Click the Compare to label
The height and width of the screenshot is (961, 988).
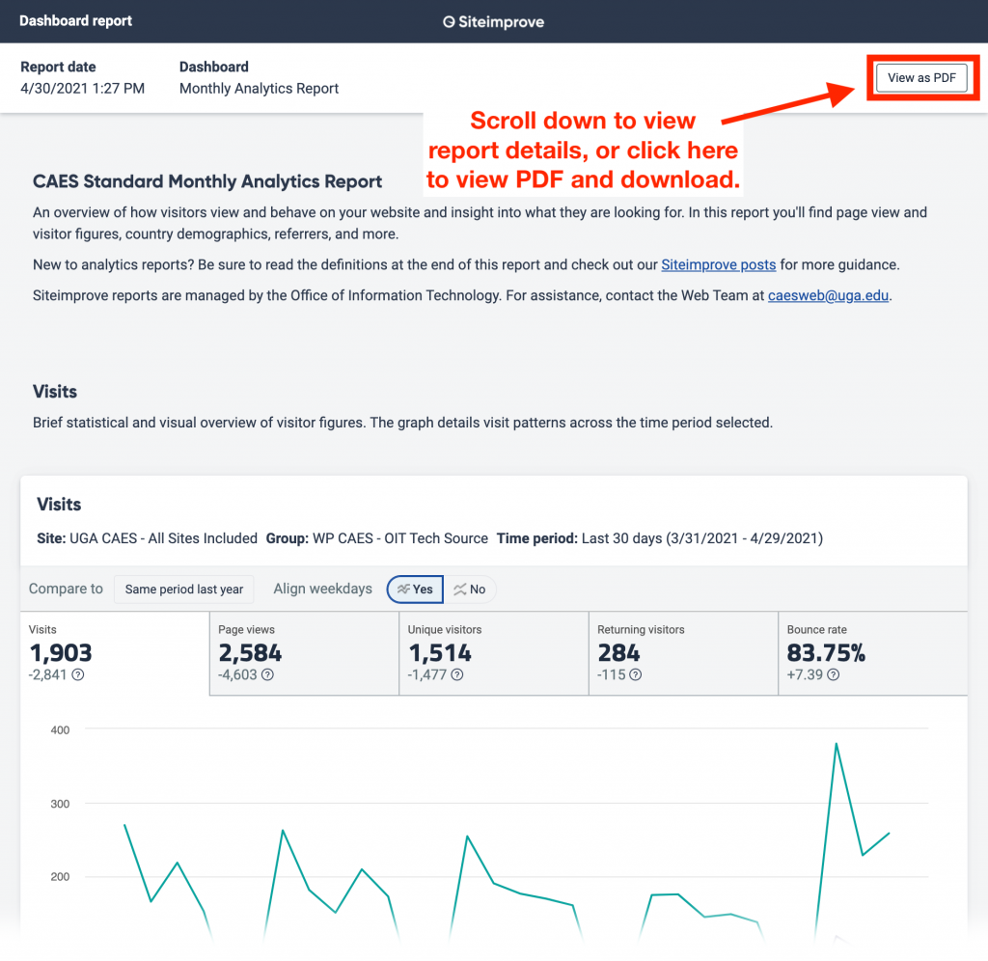coord(66,589)
